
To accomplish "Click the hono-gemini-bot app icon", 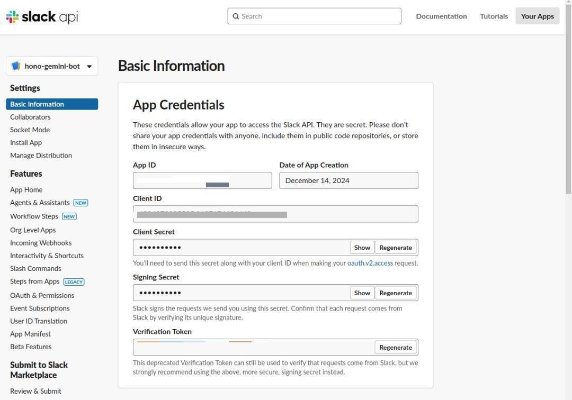I will [x=16, y=66].
